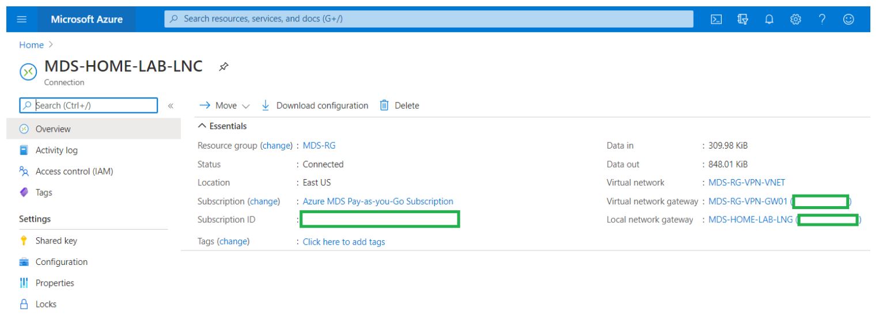The image size is (879, 330).
Task: Select the Connected status value
Action: coord(323,164)
